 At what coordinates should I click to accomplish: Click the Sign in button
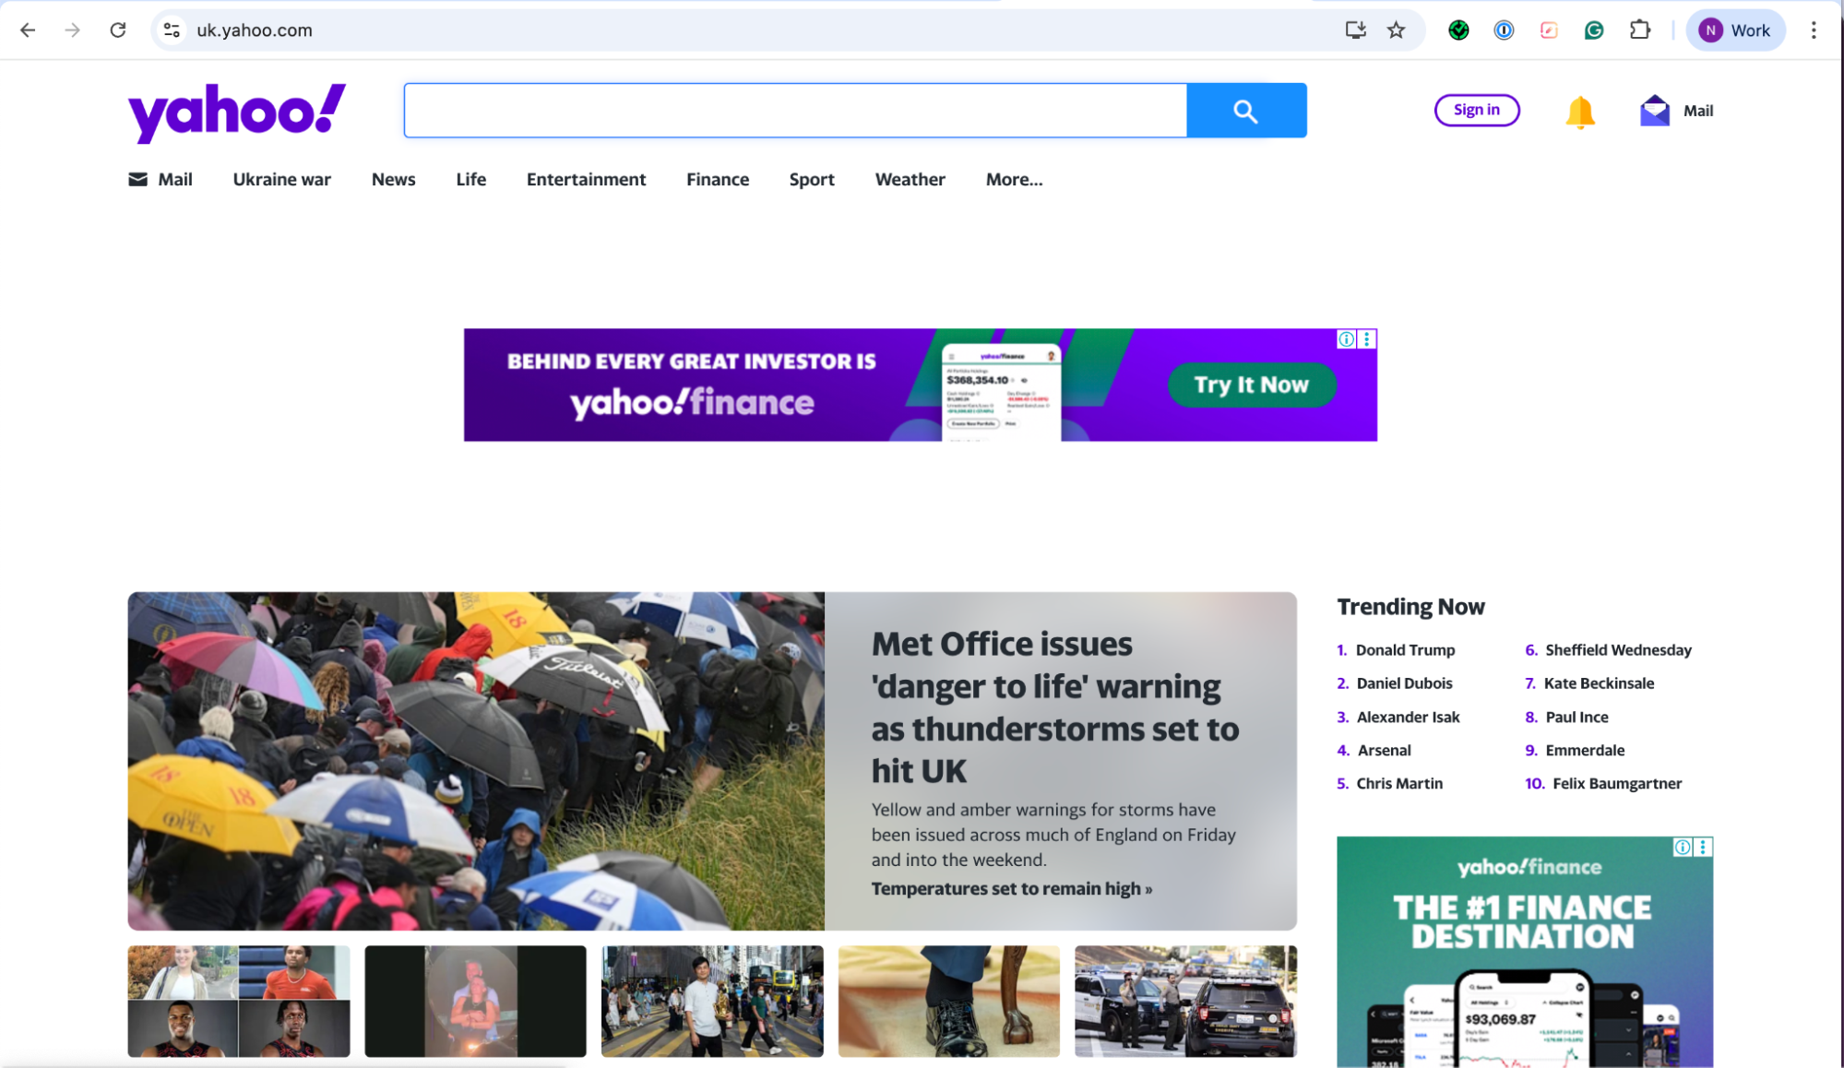tap(1477, 110)
